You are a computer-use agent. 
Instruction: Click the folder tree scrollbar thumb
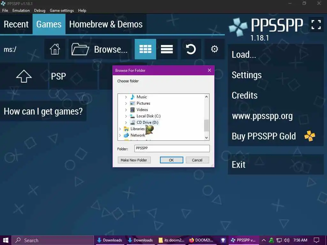click(x=206, y=125)
